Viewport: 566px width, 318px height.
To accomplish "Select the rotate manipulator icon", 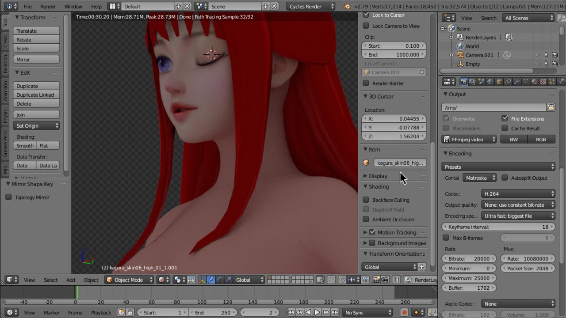I will (x=220, y=280).
